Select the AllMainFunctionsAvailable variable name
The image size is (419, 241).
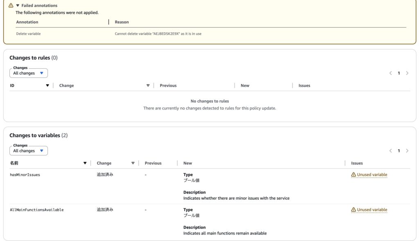pos(36,210)
